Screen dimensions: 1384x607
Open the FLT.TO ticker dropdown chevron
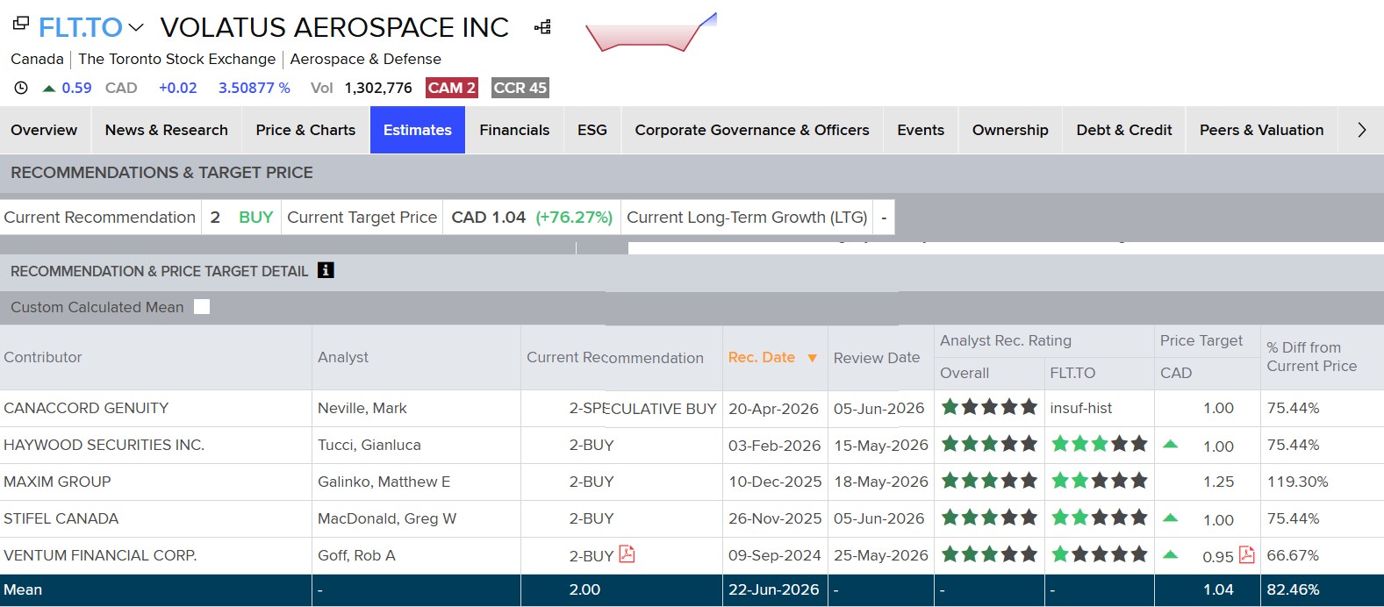click(x=136, y=28)
